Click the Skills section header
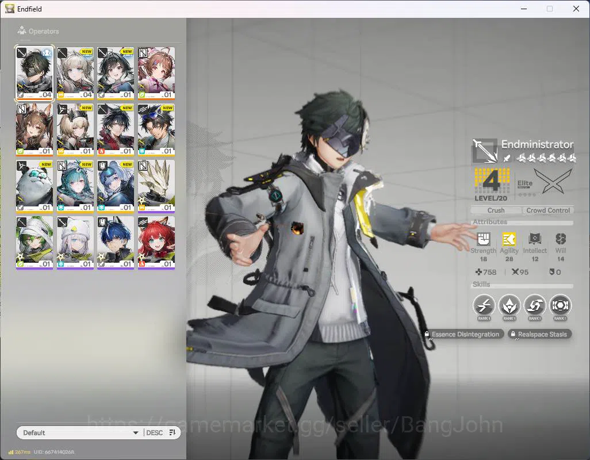590x460 pixels. (x=481, y=285)
